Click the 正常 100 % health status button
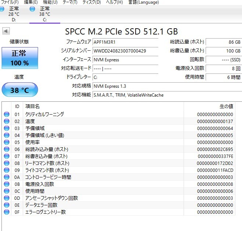Viewport: 242px width, 231px height. [19, 58]
